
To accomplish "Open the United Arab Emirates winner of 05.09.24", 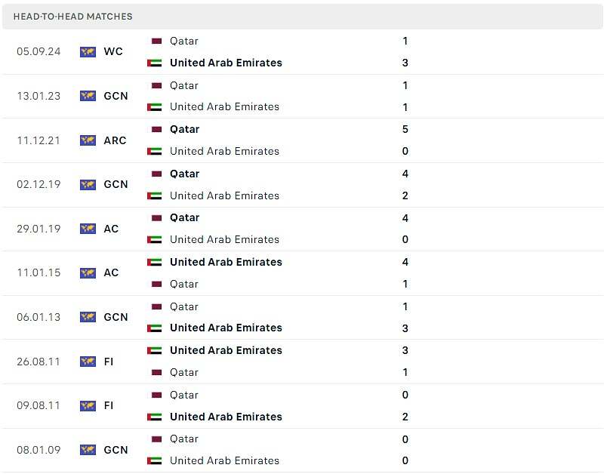I will point(226,63).
